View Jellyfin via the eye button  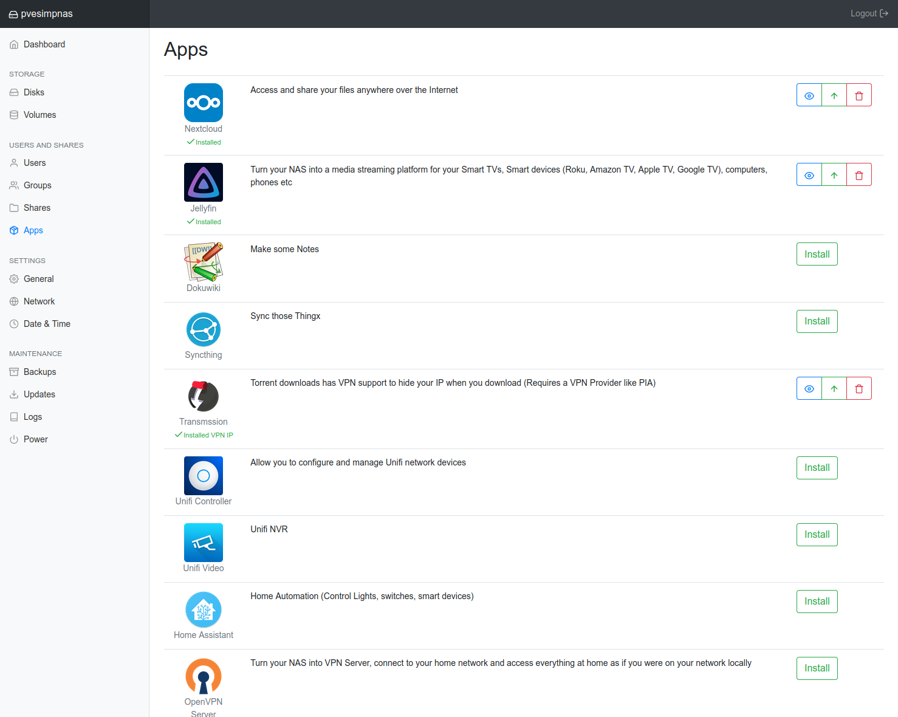point(809,175)
